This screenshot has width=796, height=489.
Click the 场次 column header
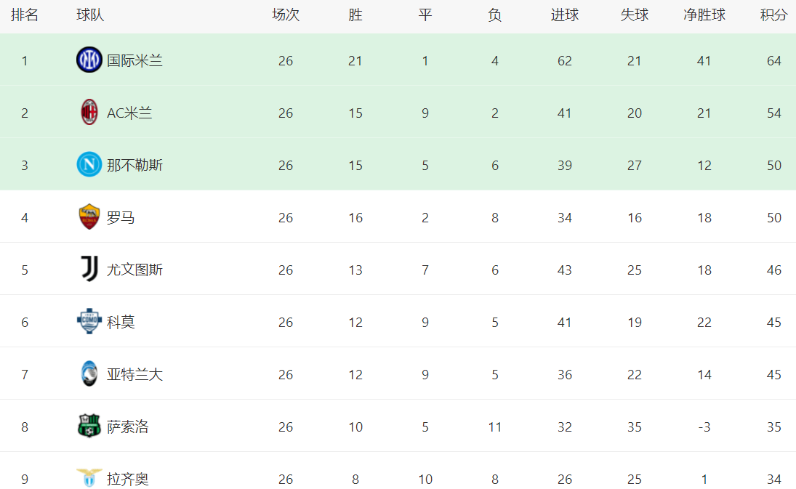285,15
